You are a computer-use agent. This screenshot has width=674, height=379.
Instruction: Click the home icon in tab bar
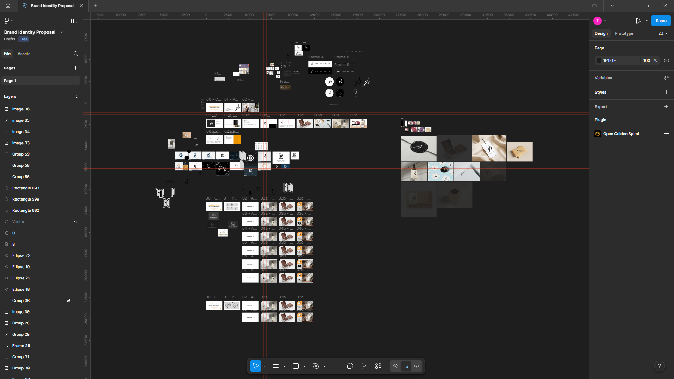coord(8,6)
